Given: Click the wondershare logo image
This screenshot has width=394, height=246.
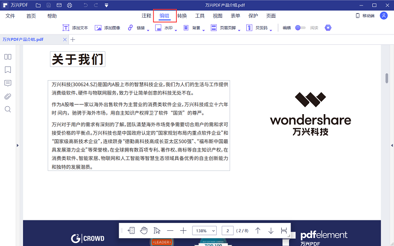Looking at the screenshot, I should click(x=311, y=114).
